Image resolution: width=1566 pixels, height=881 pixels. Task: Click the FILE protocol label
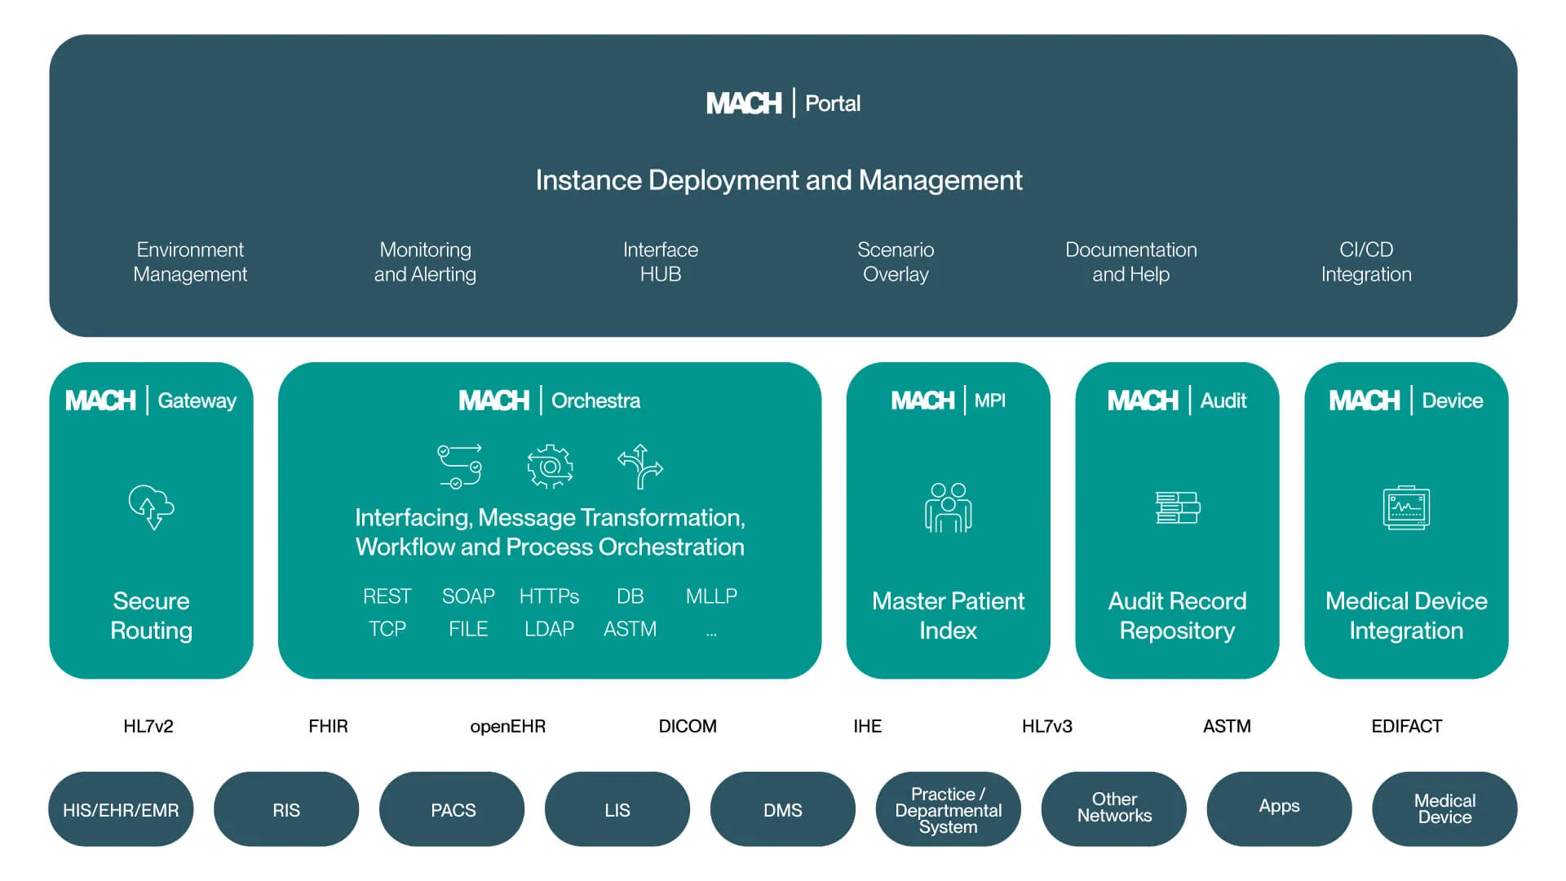pyautogui.click(x=468, y=629)
